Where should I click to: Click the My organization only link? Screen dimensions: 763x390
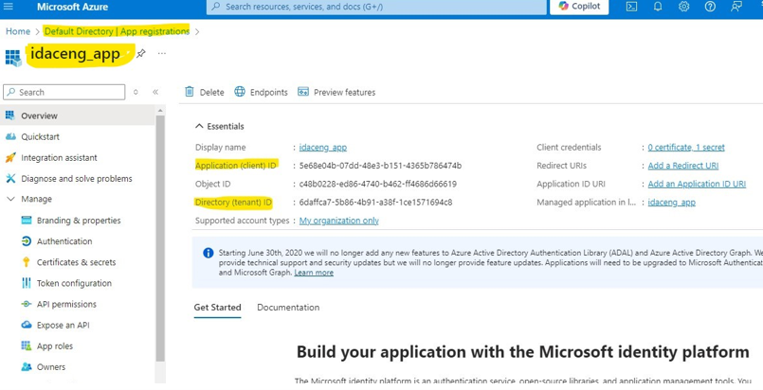(338, 221)
